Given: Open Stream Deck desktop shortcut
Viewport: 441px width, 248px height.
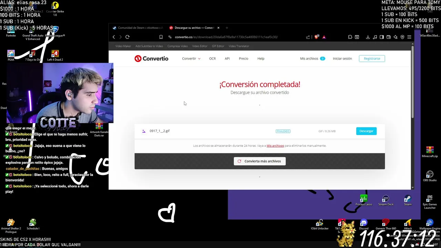Looking at the screenshot, I should 386,200.
